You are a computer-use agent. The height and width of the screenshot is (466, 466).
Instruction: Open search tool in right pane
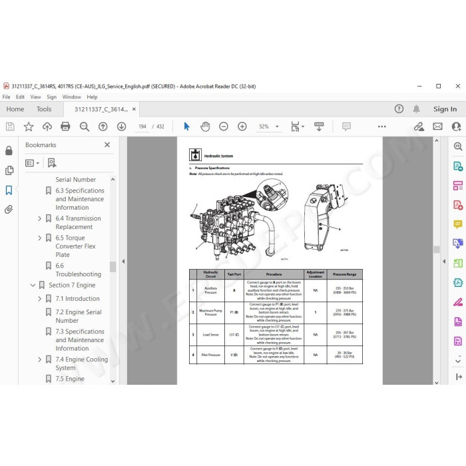[x=458, y=146]
